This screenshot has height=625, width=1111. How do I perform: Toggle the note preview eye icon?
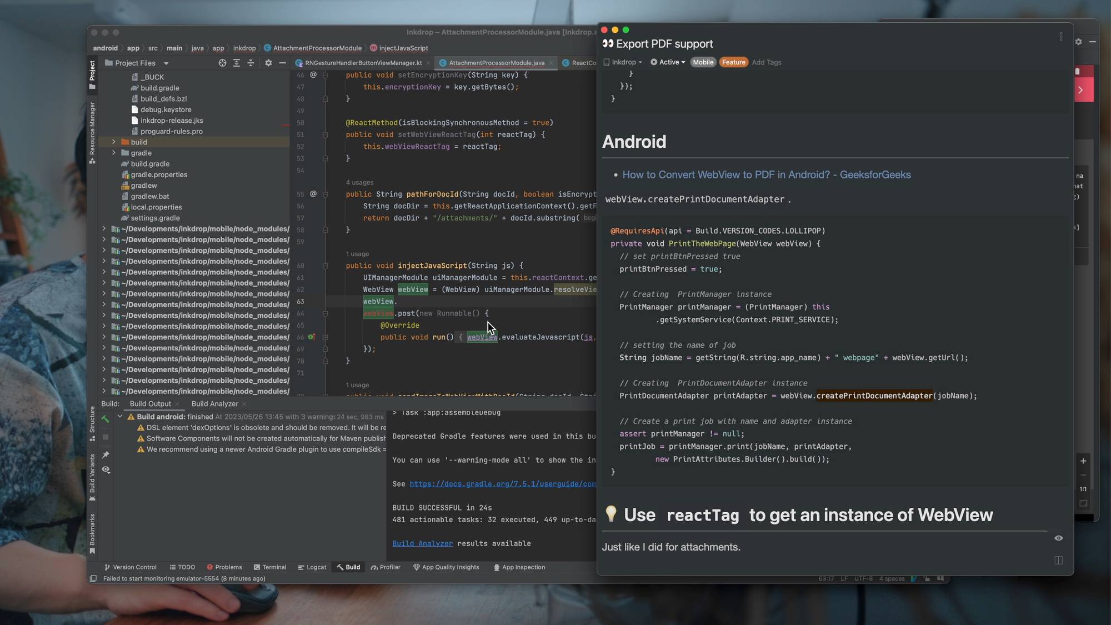click(x=1058, y=538)
